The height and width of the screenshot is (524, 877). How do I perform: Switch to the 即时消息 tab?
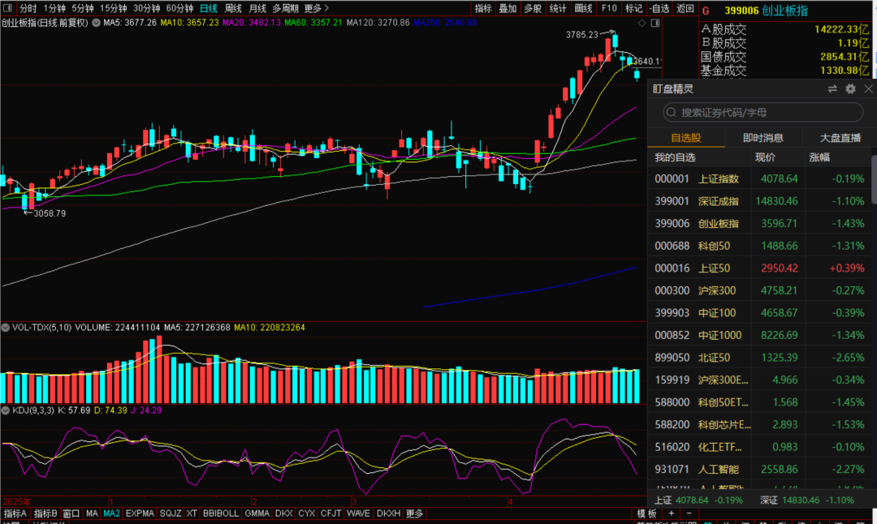[x=762, y=138]
